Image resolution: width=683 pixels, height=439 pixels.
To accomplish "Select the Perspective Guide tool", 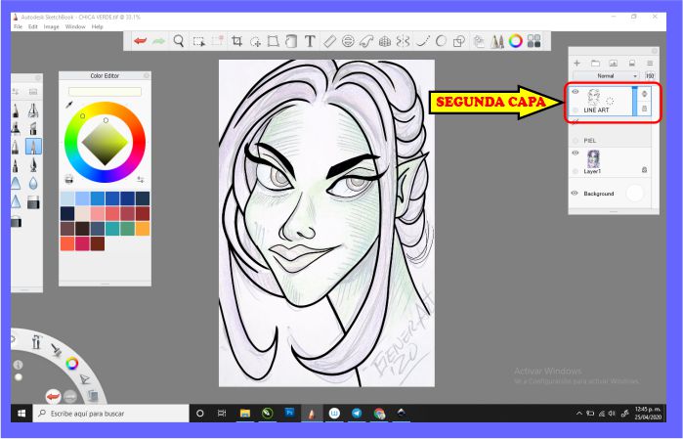I will 385,41.
